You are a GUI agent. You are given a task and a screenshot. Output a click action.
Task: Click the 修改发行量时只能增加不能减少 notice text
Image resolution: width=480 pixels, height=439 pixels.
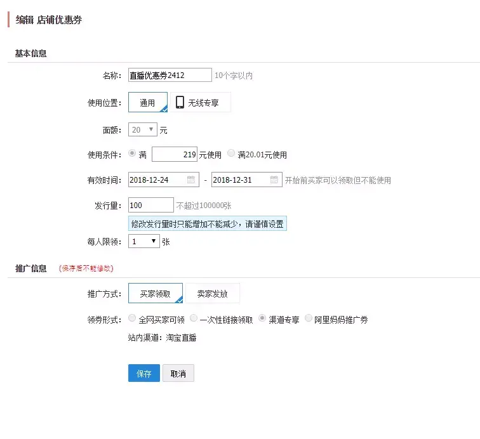(x=207, y=224)
